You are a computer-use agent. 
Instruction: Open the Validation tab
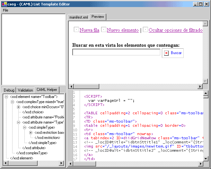25,90
